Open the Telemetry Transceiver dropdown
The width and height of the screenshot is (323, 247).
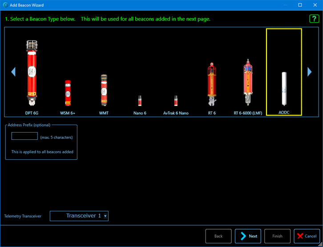coord(79,216)
